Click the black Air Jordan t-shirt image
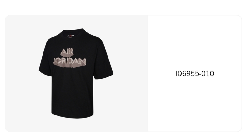The image size is (247, 132). point(76,73)
